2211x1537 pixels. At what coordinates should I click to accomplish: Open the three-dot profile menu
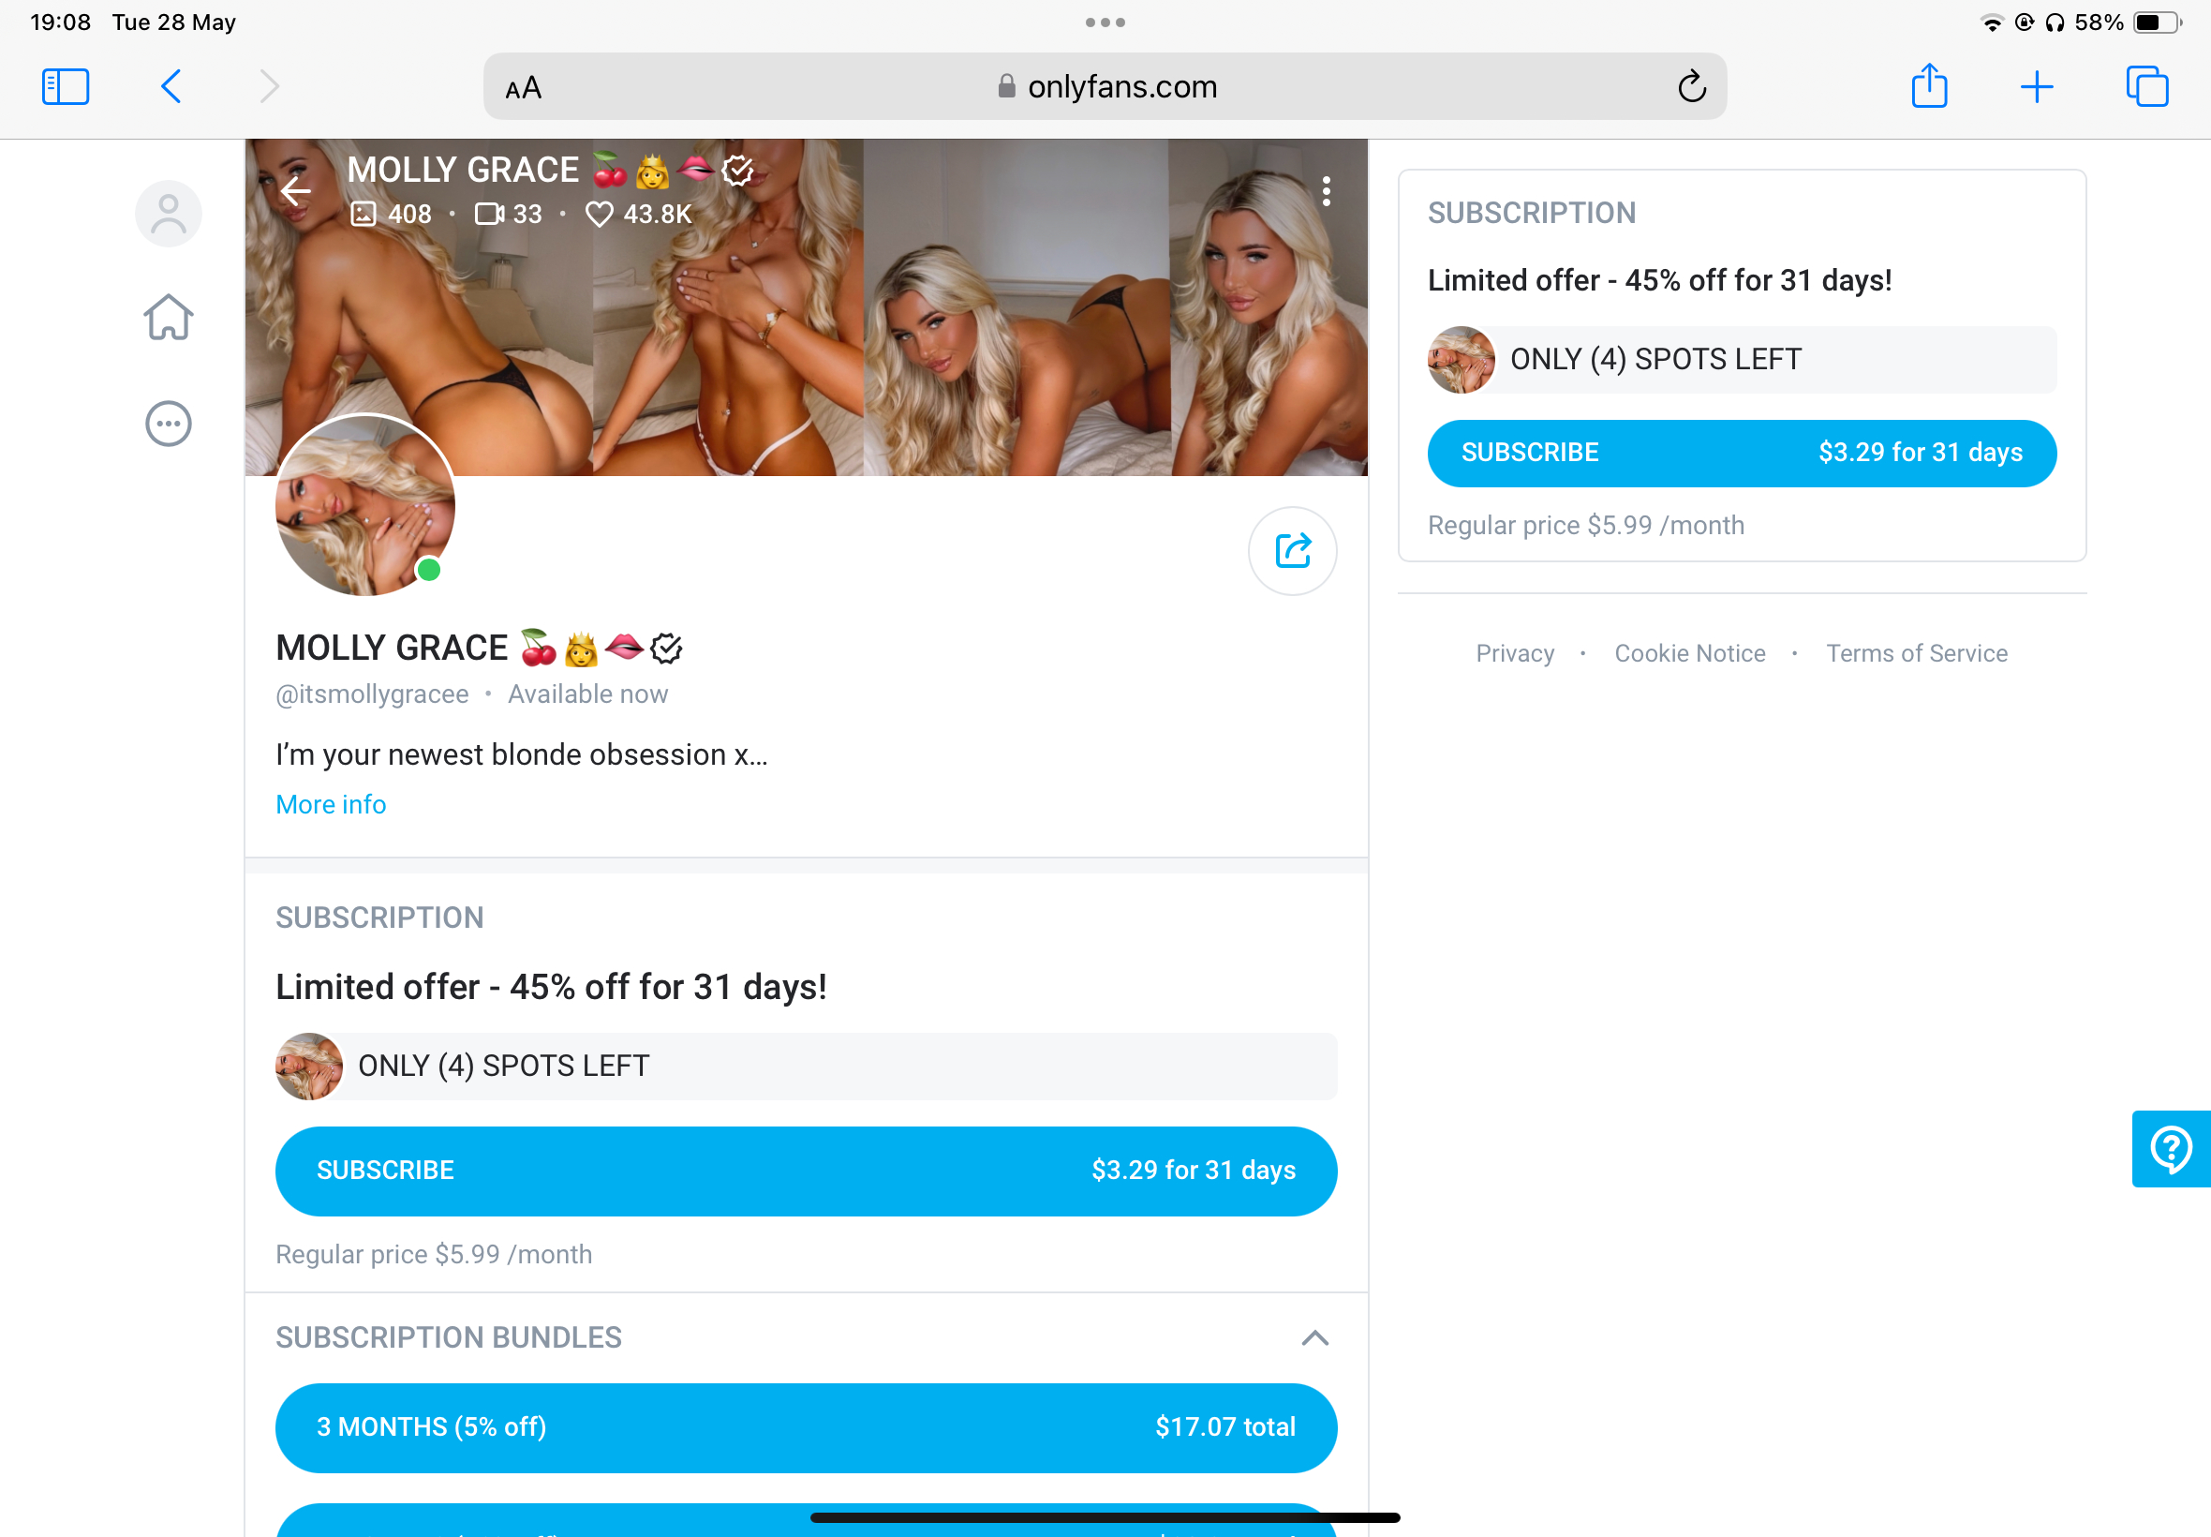pyautogui.click(x=1326, y=191)
